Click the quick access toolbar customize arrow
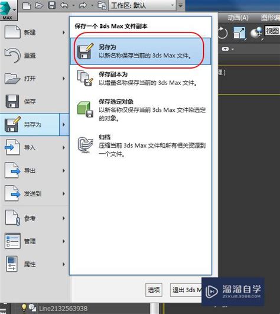280x314 pixels. click(x=180, y=5)
